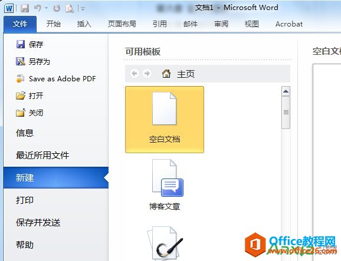Switch to the Acrobat ribbon tab
Image resolution: width=341 pixels, height=261 pixels.
pos(289,24)
